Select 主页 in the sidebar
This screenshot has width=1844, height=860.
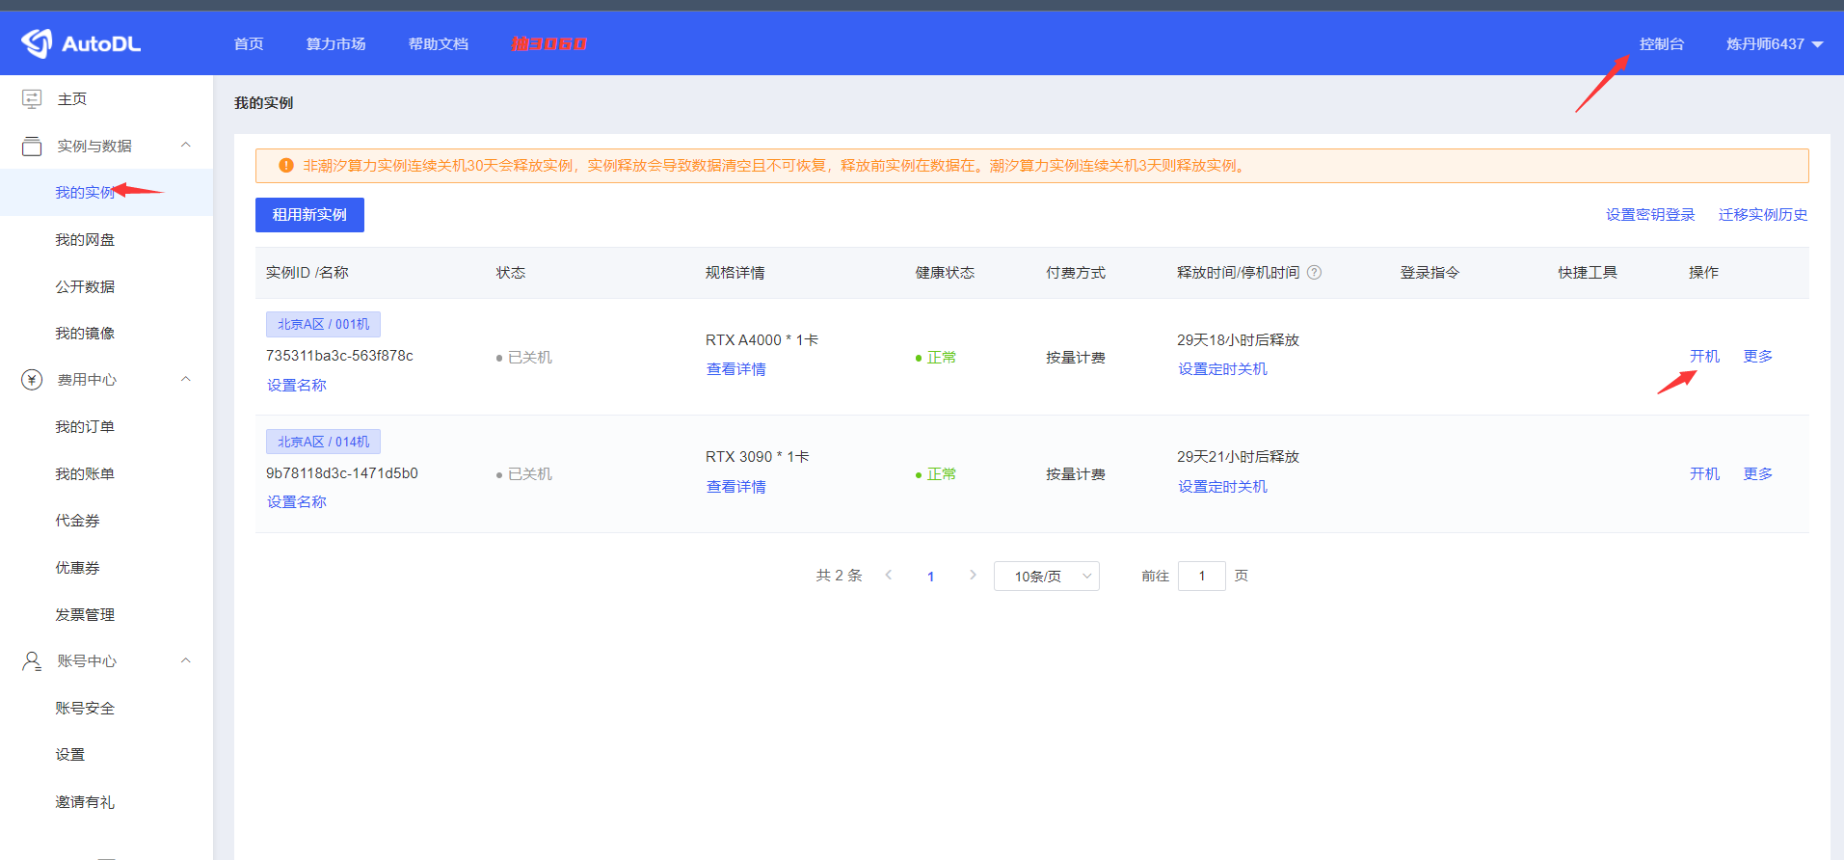(72, 99)
